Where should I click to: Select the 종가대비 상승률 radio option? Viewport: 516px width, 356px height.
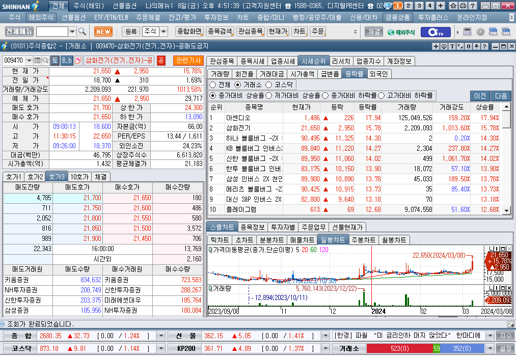pyautogui.click(x=212, y=95)
